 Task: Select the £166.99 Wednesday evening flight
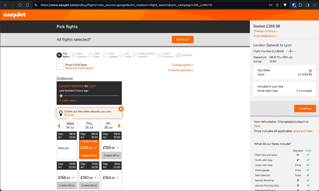[67, 175]
